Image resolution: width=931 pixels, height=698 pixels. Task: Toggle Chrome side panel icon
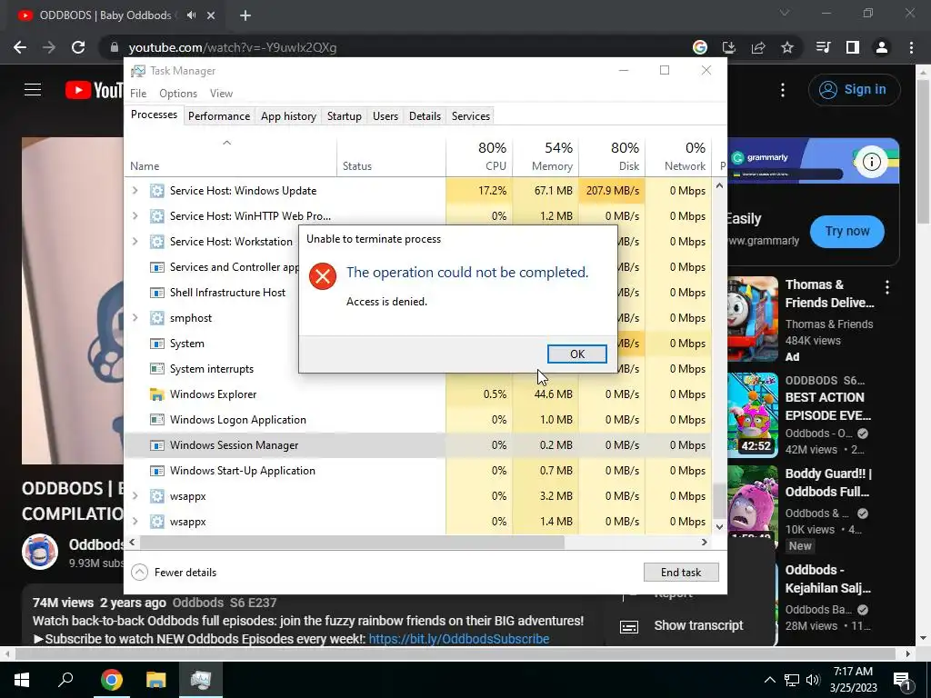[x=853, y=47]
